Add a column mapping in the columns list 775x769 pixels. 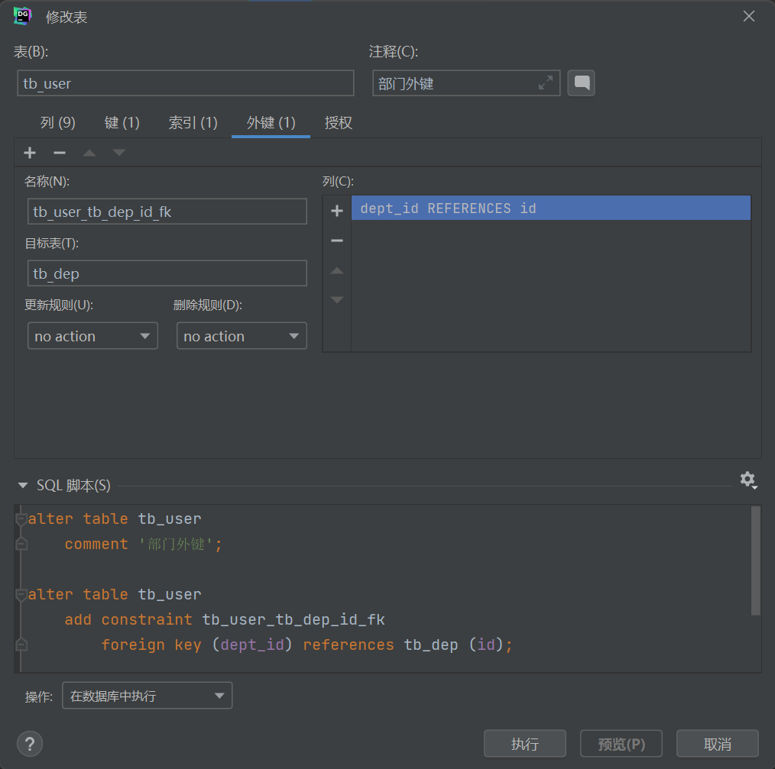pos(336,212)
